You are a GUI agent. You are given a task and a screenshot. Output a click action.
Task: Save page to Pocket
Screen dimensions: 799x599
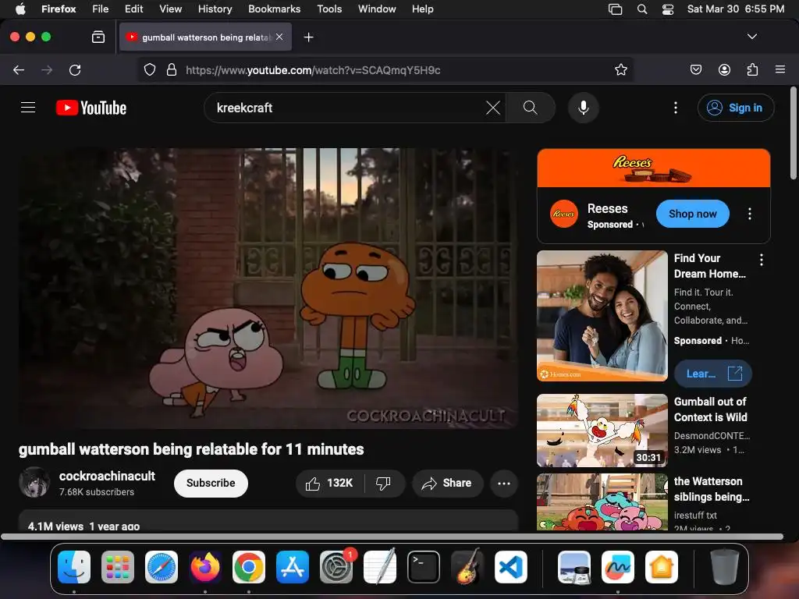[696, 69]
